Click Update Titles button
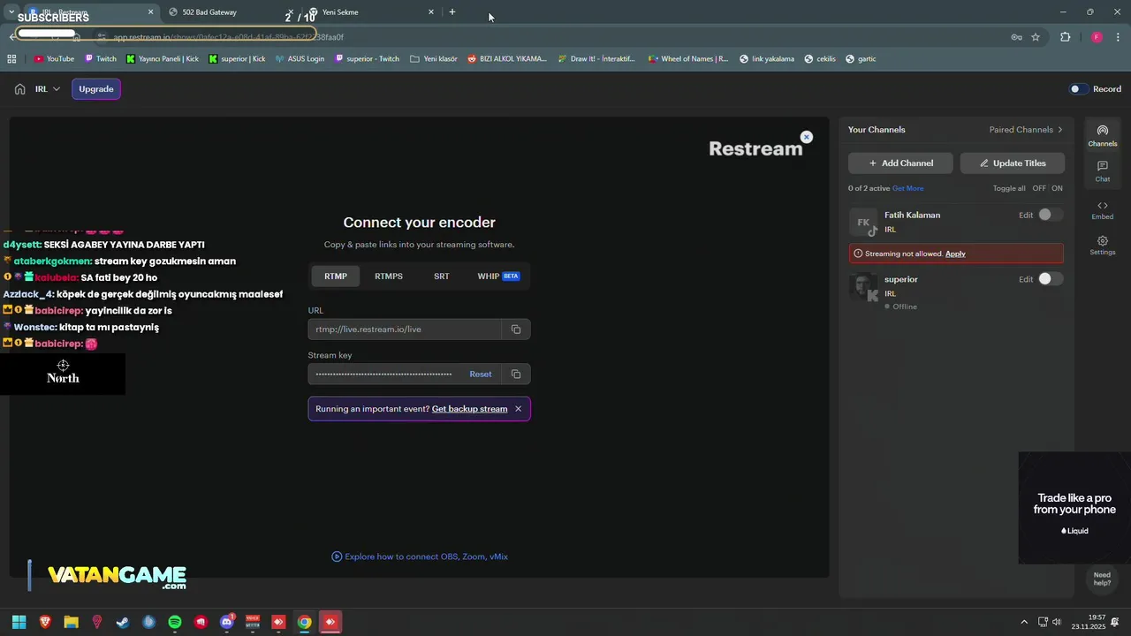The height and width of the screenshot is (636, 1131). (1013, 163)
